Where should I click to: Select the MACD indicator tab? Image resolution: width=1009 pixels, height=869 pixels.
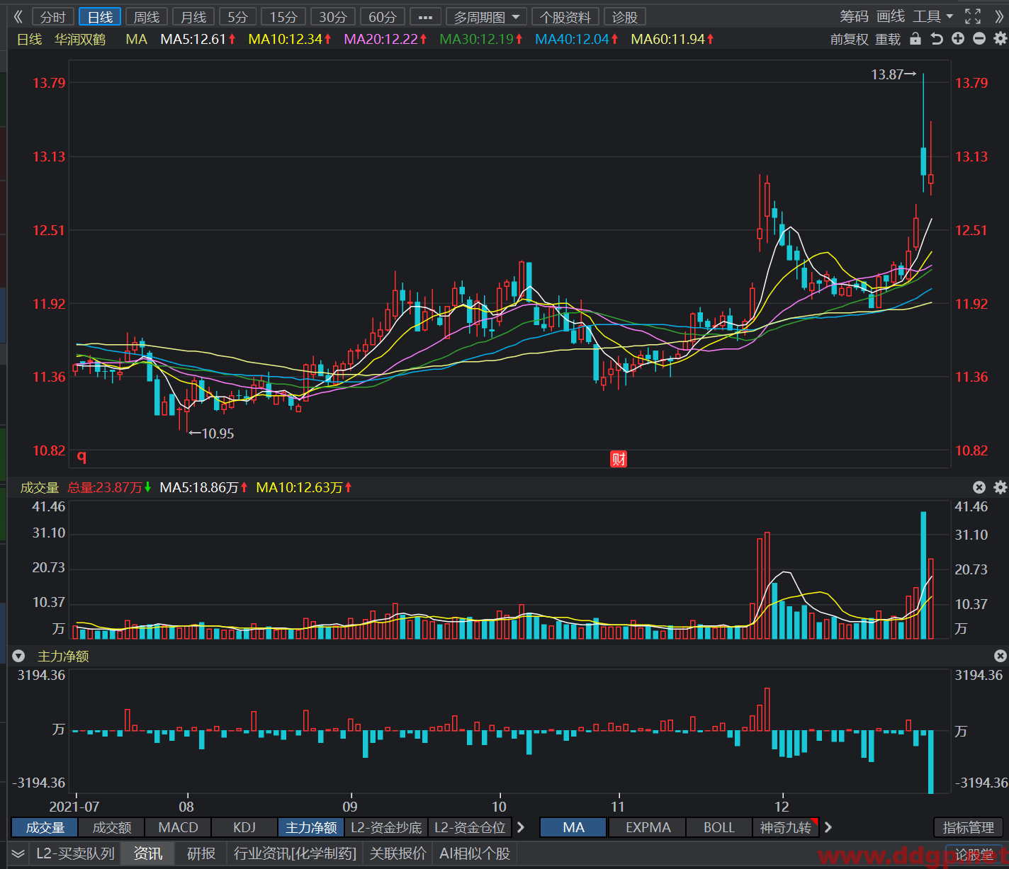(178, 827)
